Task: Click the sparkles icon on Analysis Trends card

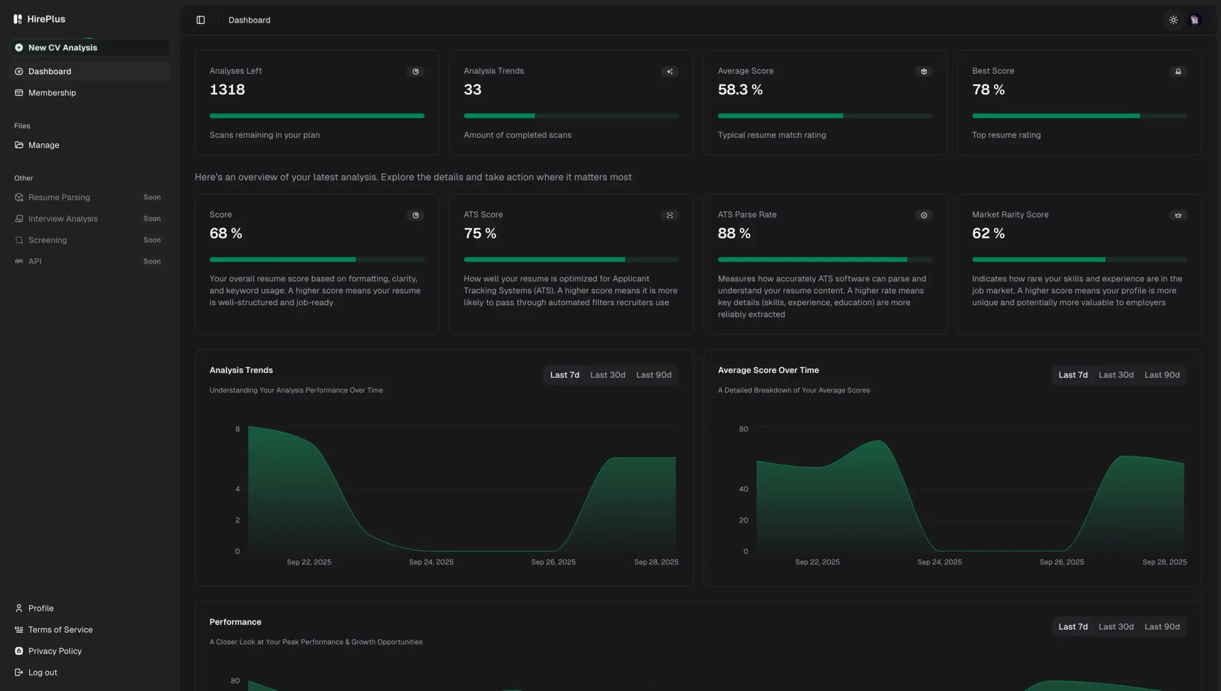Action: 669,72
